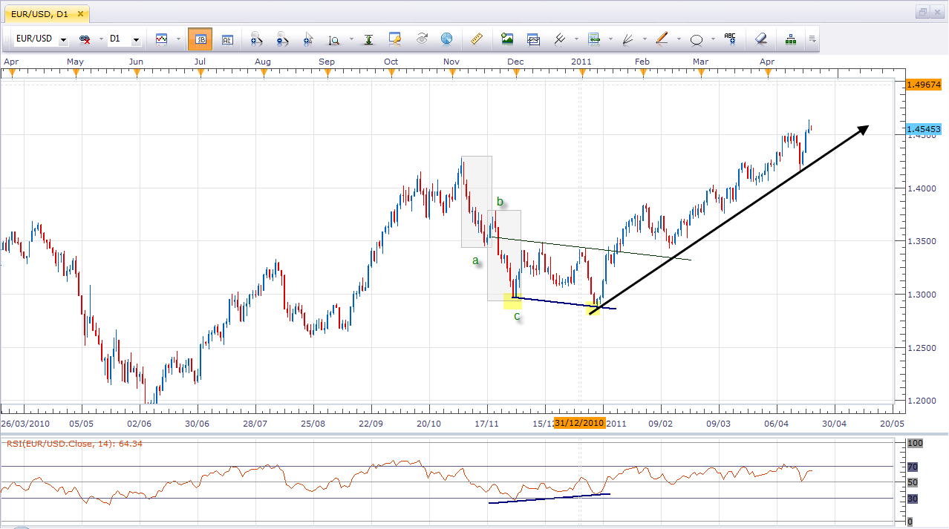
Task: Click the 26/03/2010 date axis label
Action: (25, 423)
